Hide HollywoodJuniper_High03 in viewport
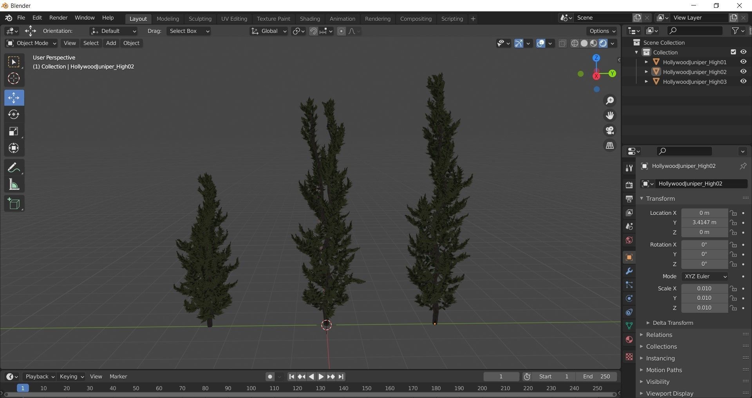 click(x=743, y=81)
